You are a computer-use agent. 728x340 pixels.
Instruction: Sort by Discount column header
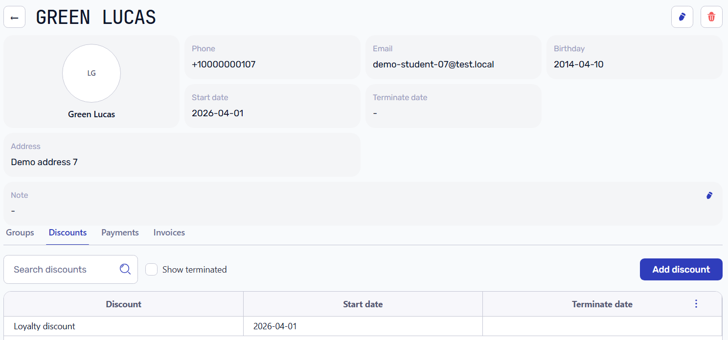(x=124, y=304)
